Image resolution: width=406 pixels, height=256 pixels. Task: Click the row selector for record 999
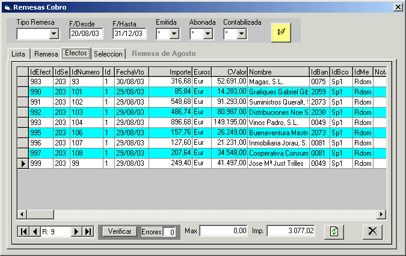click(23, 163)
